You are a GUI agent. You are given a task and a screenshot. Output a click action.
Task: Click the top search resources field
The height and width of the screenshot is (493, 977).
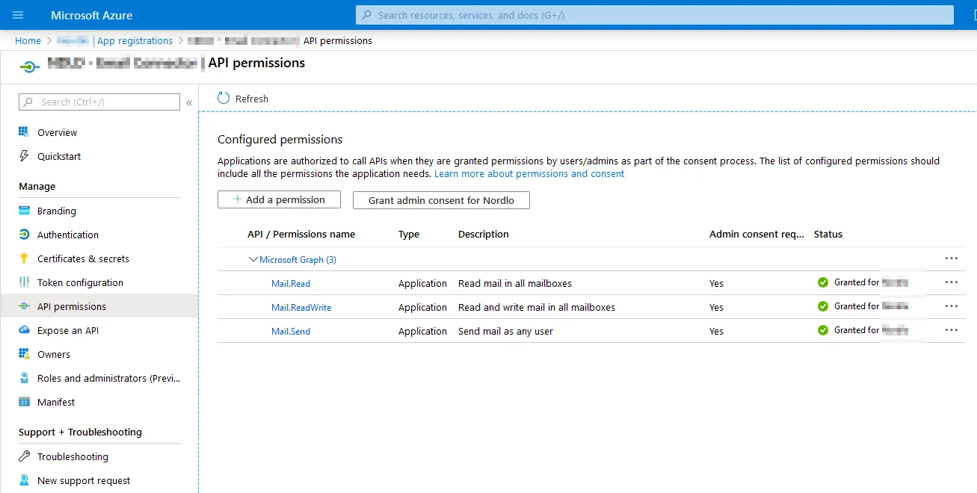coord(654,15)
